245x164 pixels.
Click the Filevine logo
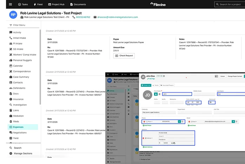click(158, 4)
